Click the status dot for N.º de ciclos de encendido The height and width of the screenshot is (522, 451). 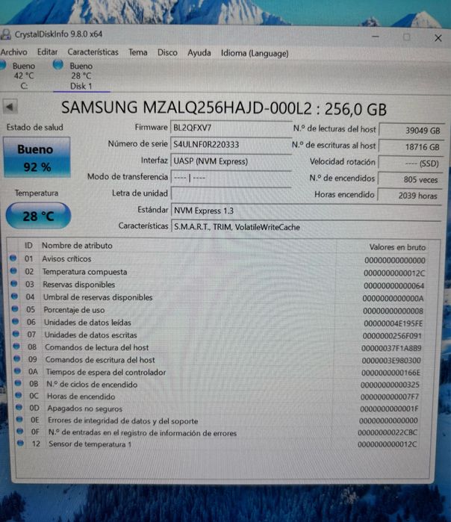point(19,383)
